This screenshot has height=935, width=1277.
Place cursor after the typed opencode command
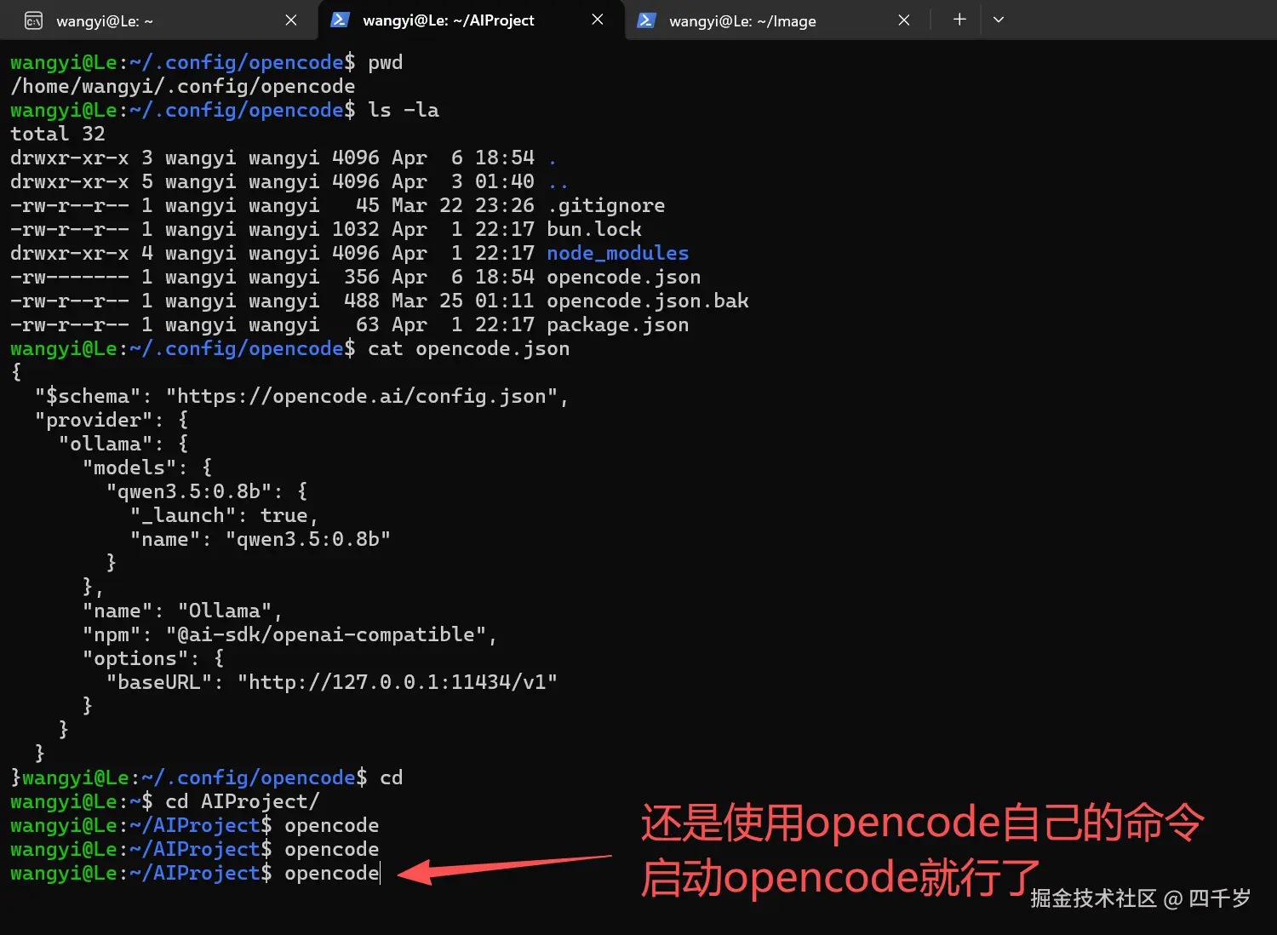[381, 873]
